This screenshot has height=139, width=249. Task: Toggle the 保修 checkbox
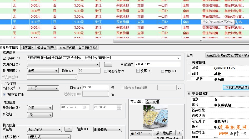tap(162, 71)
